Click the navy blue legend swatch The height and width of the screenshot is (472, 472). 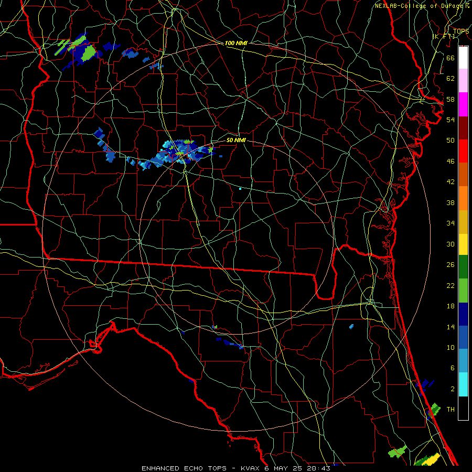click(463, 314)
